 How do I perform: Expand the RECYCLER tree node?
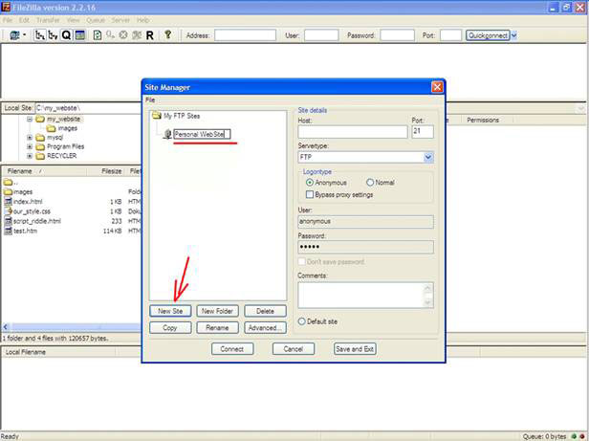coord(30,156)
